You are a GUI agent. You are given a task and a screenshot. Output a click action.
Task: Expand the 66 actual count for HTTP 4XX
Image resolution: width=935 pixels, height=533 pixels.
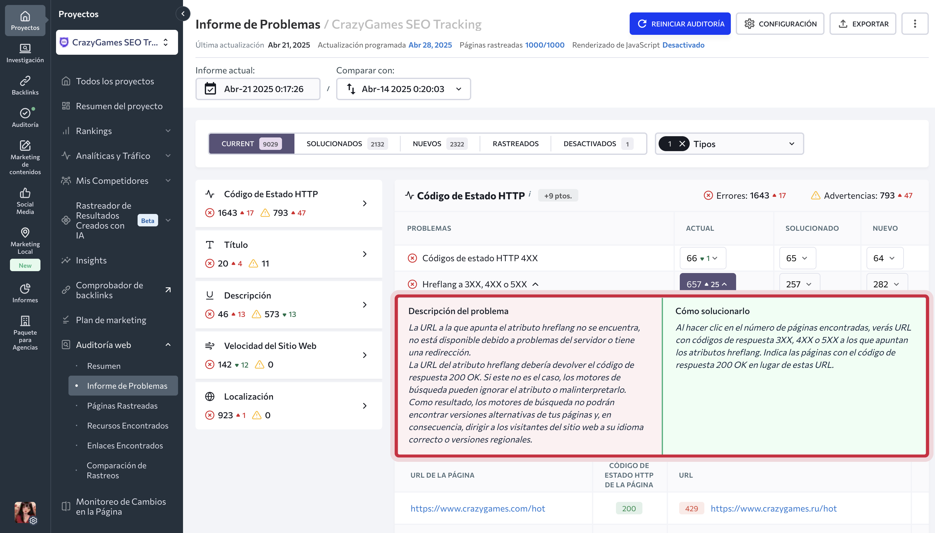pyautogui.click(x=703, y=258)
